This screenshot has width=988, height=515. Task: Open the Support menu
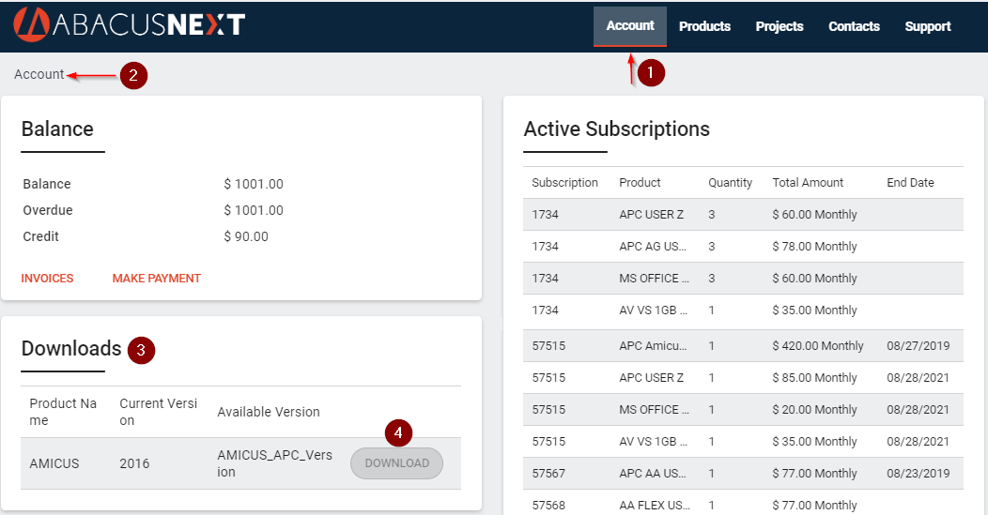(x=928, y=26)
